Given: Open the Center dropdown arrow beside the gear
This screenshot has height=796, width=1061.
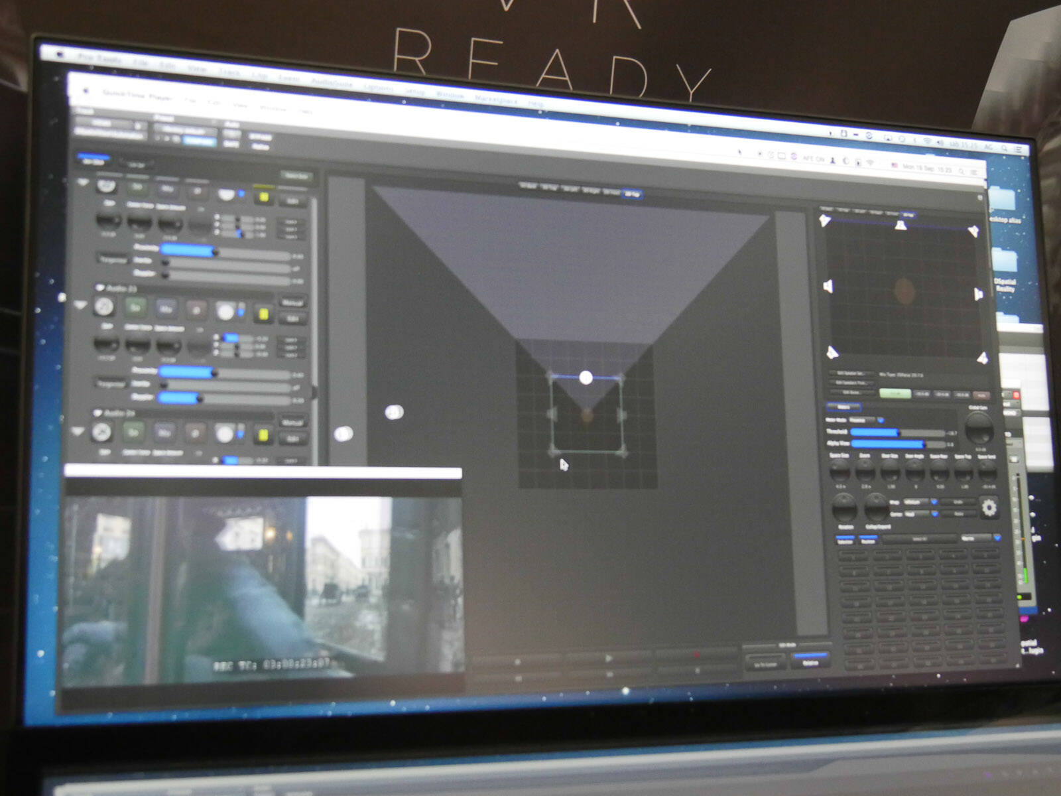Looking at the screenshot, I should (934, 513).
